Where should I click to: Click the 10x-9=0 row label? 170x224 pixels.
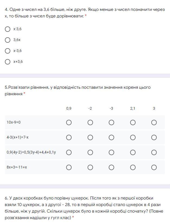14,122
